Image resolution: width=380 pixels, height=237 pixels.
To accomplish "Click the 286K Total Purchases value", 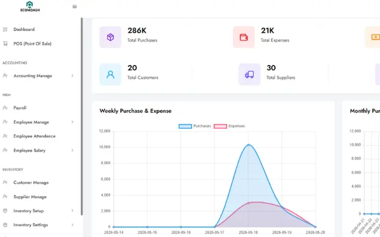I will tap(137, 30).
